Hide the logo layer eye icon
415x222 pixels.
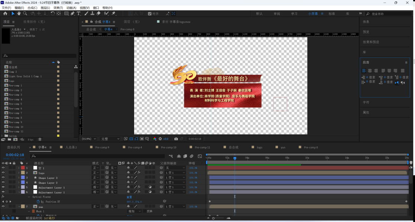(x=3, y=173)
